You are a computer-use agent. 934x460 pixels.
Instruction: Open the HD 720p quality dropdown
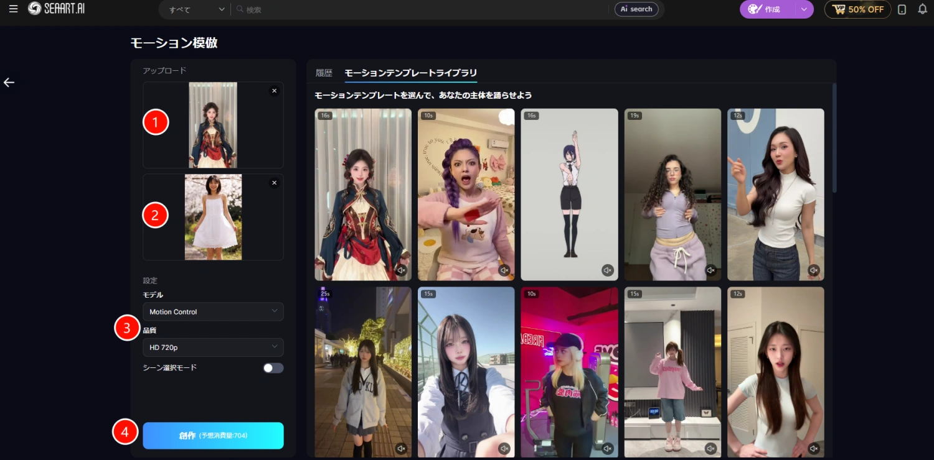[213, 347]
